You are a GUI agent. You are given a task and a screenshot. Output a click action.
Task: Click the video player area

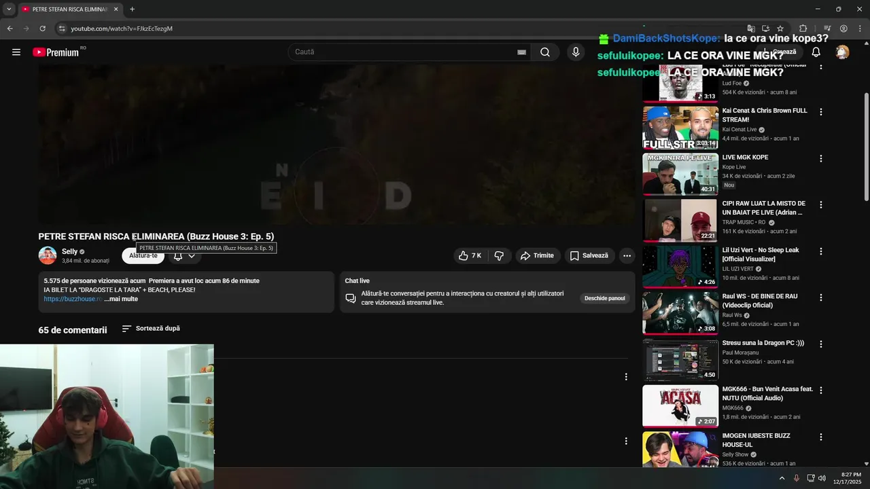[336, 145]
